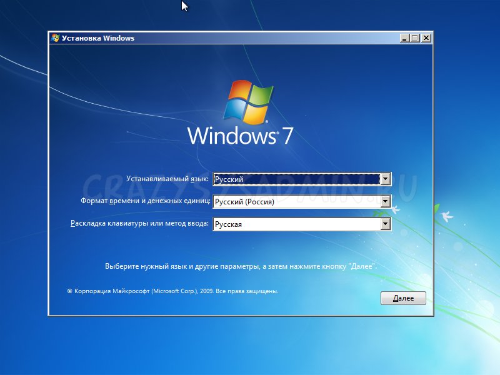Screen dimensions: 500x375
Task: Click the Windows 7 wordmark text
Action: tap(240, 136)
